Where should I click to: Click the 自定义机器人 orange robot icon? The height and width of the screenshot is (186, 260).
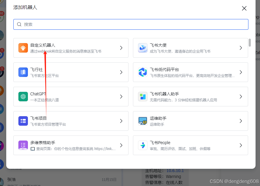(x=23, y=48)
